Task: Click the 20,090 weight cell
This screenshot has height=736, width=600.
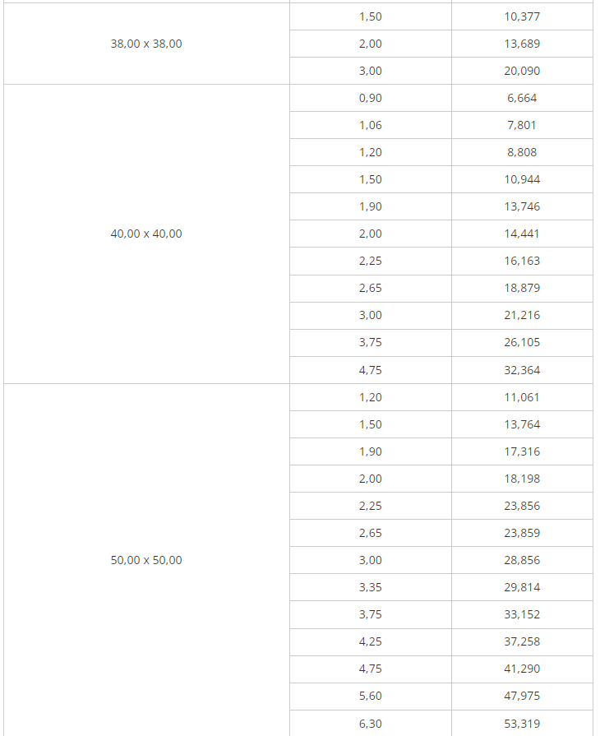Action: coord(522,71)
